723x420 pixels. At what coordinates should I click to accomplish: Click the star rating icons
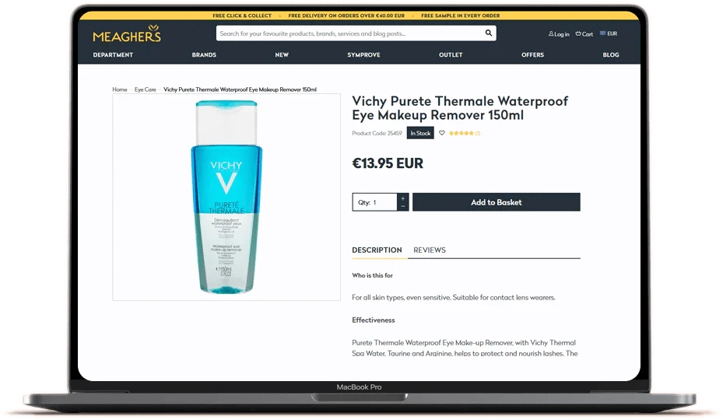click(461, 133)
